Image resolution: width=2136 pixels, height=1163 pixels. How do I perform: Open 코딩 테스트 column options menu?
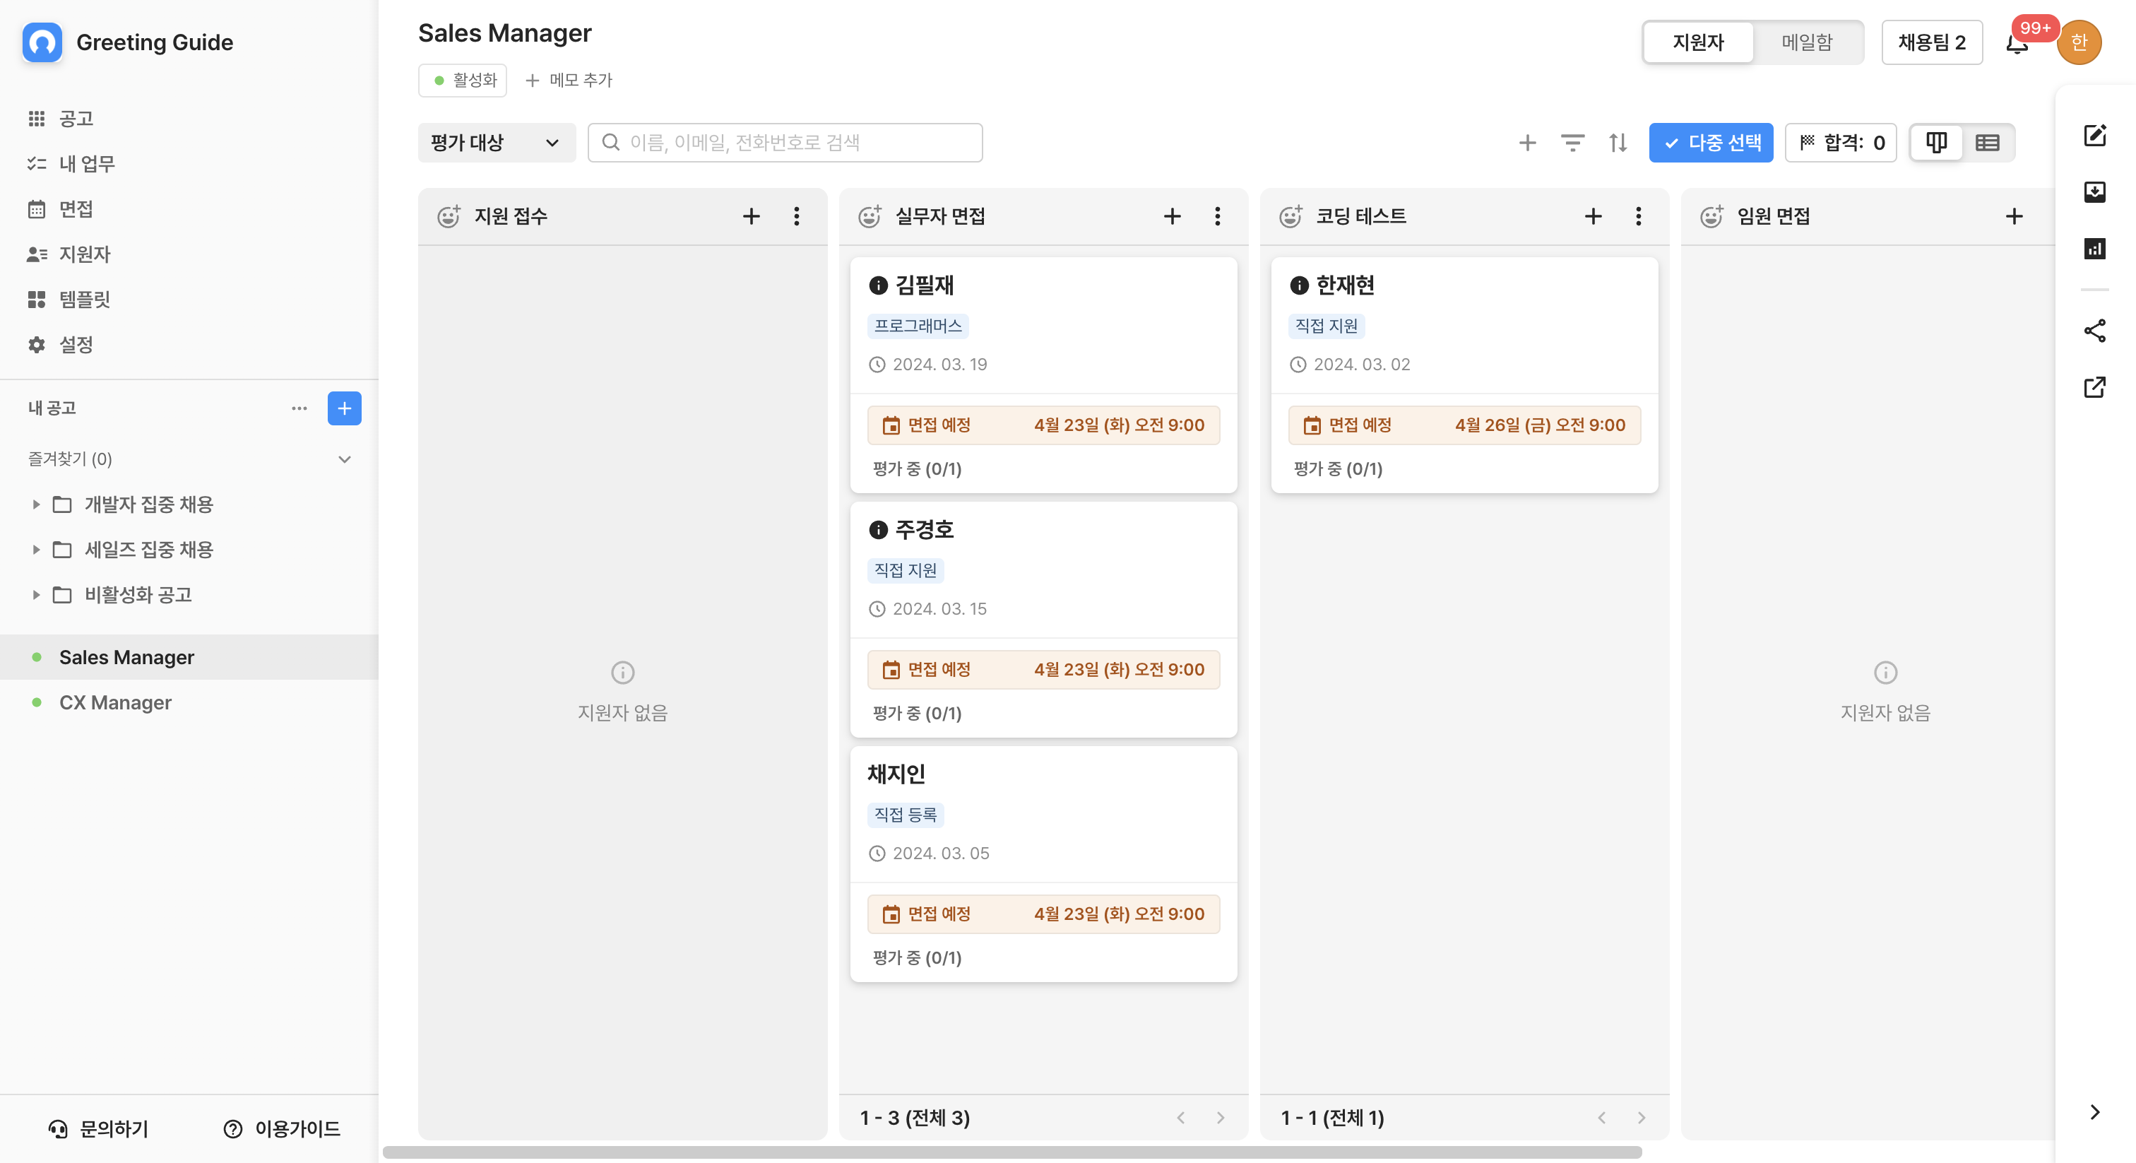coord(1639,216)
